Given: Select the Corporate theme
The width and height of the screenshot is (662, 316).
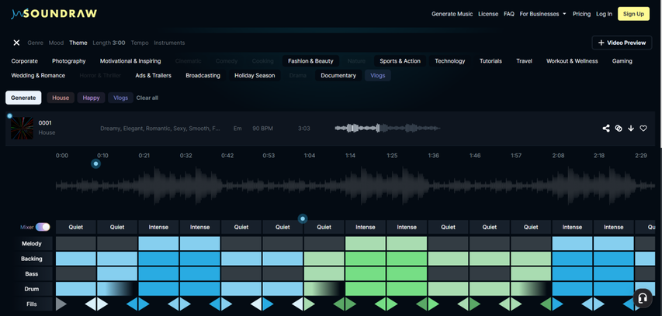Looking at the screenshot, I should click(25, 61).
